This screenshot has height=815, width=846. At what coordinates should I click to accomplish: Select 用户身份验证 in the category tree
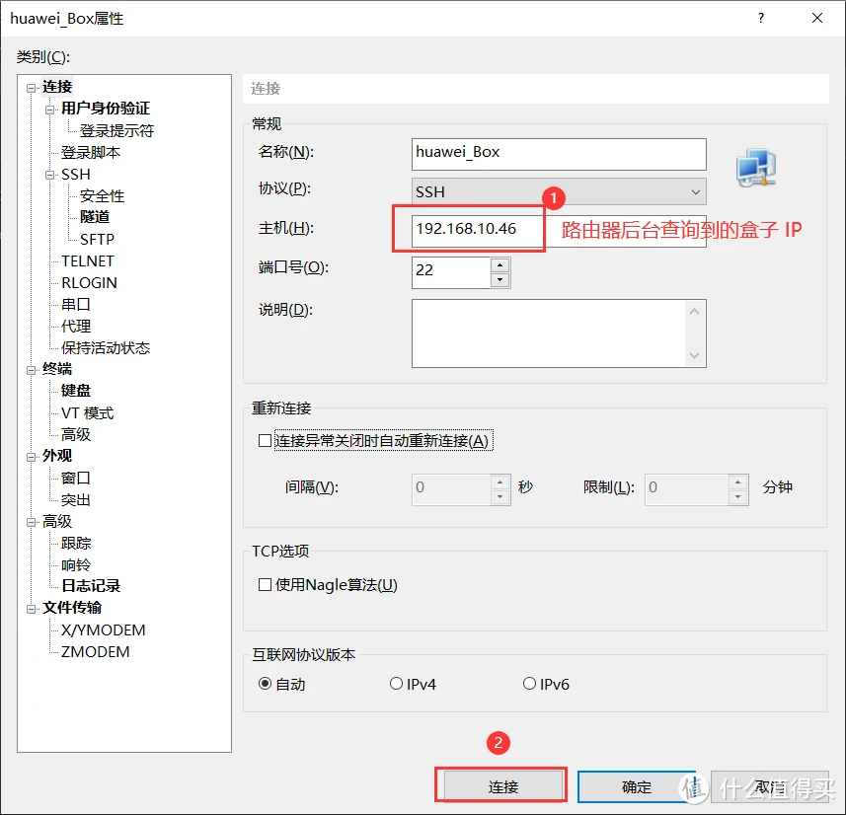tap(106, 109)
